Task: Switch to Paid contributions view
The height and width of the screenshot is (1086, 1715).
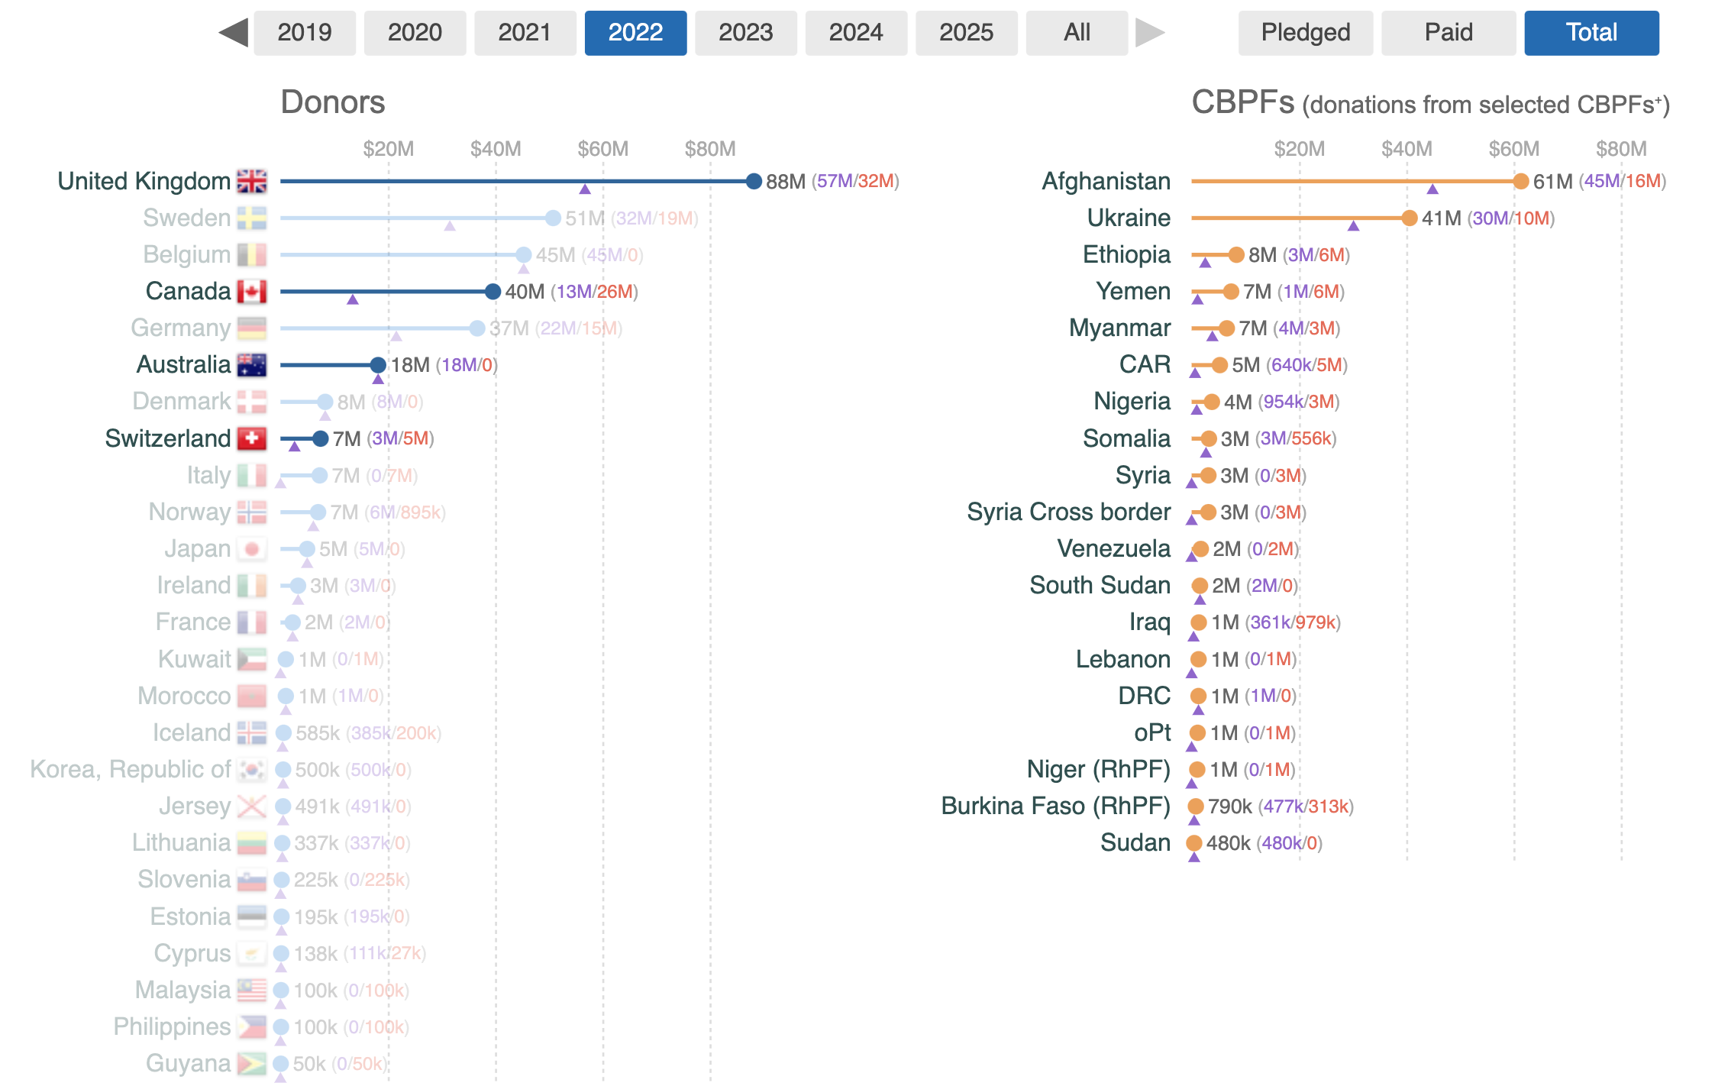Action: tap(1449, 33)
